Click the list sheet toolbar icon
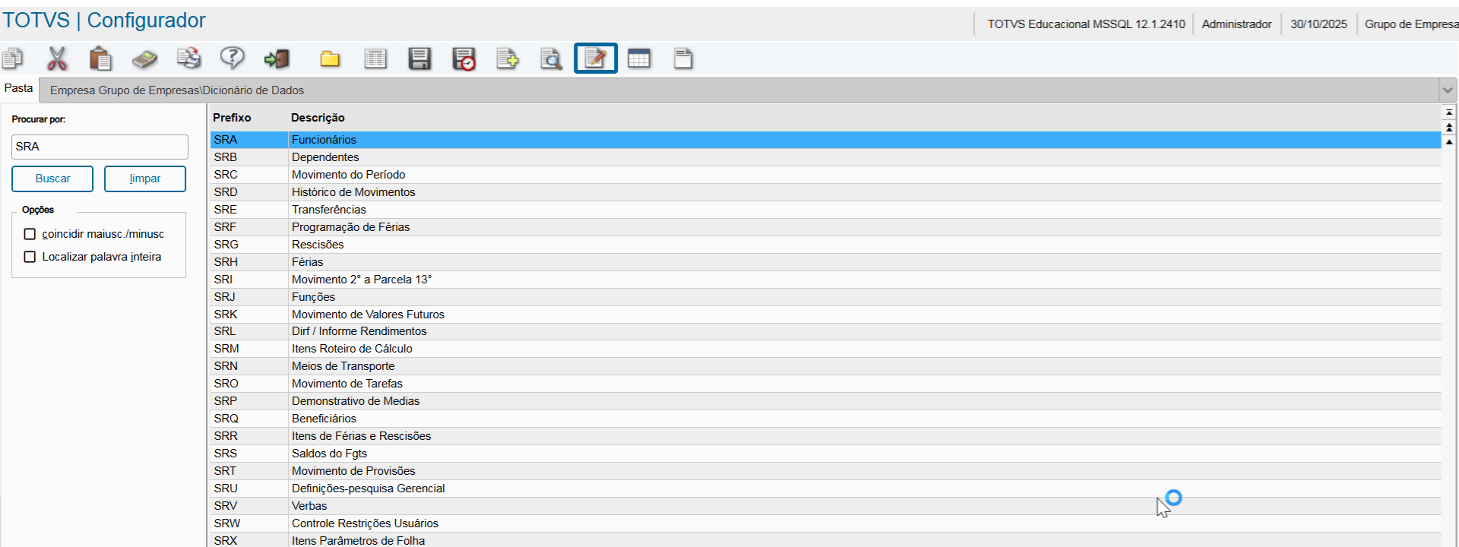1459x547 pixels. tap(375, 58)
